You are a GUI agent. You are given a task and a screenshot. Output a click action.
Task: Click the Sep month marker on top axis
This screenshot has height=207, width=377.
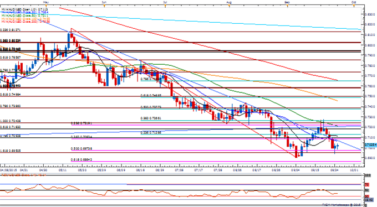pos(287,2)
